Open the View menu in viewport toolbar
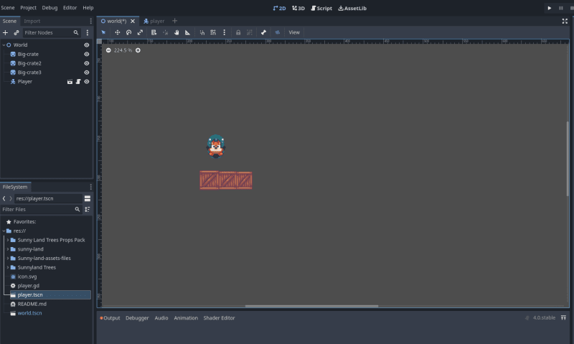 [294, 32]
